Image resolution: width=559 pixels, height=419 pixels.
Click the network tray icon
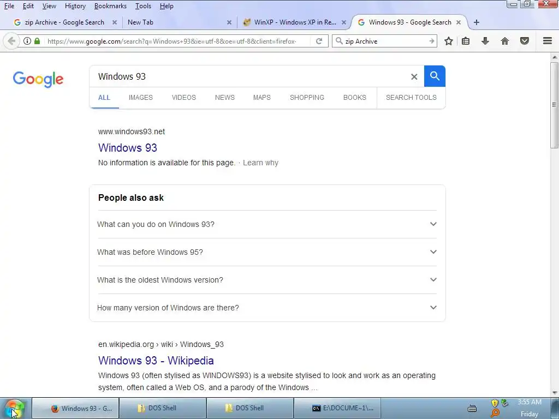click(504, 403)
